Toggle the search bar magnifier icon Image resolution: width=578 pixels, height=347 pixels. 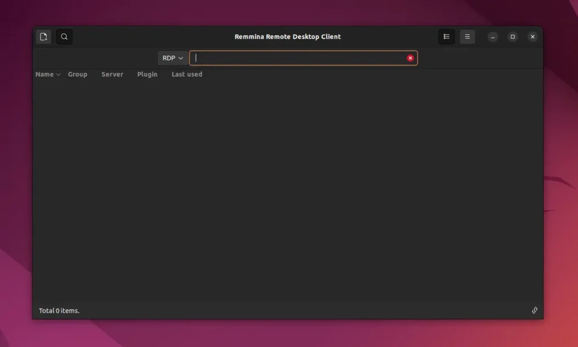[64, 37]
